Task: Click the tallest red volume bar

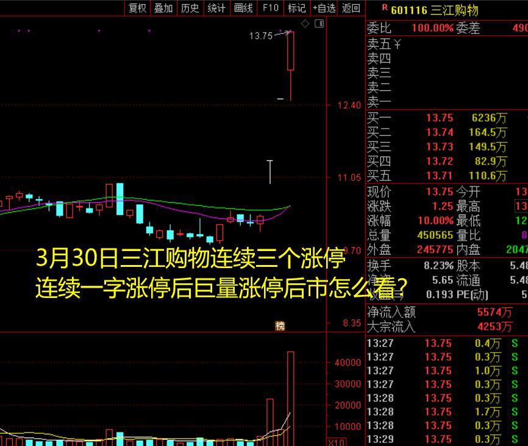Action: point(291,396)
